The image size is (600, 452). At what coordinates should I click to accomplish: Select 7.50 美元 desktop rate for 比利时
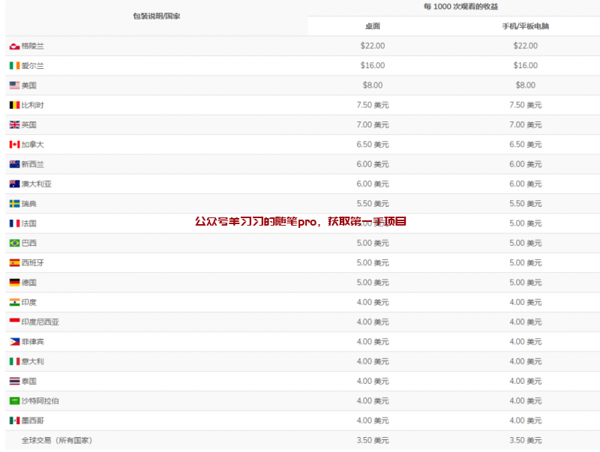click(372, 105)
